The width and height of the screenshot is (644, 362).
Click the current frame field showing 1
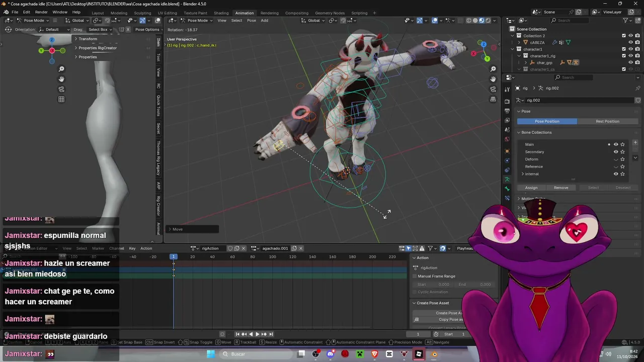pyautogui.click(x=418, y=334)
